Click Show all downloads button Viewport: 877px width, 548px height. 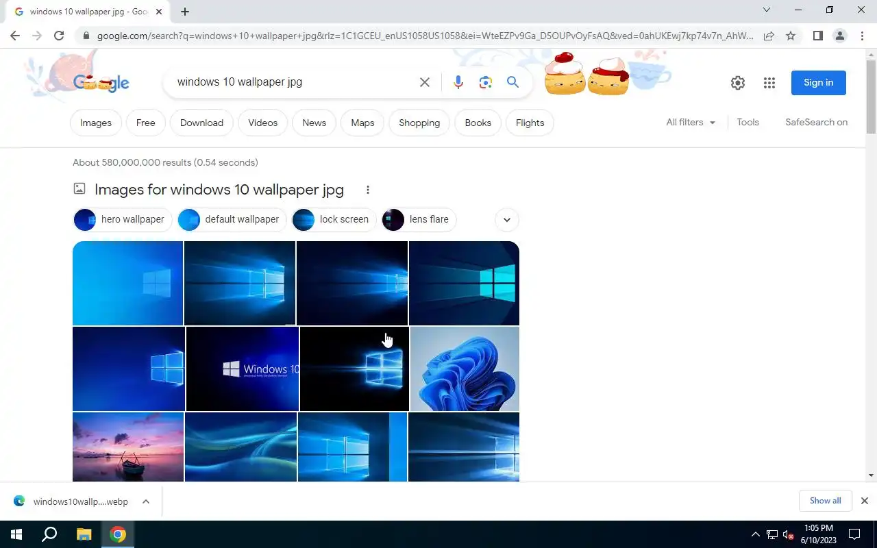(x=826, y=501)
